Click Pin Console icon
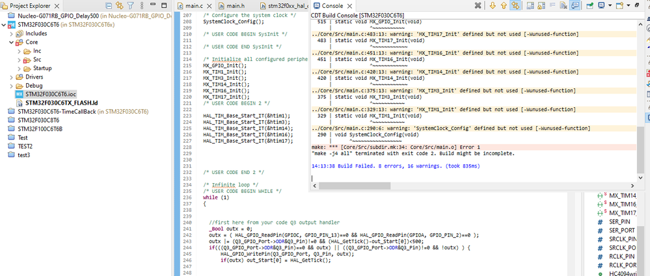The width and height of the screenshot is (650, 276). [x=589, y=5]
